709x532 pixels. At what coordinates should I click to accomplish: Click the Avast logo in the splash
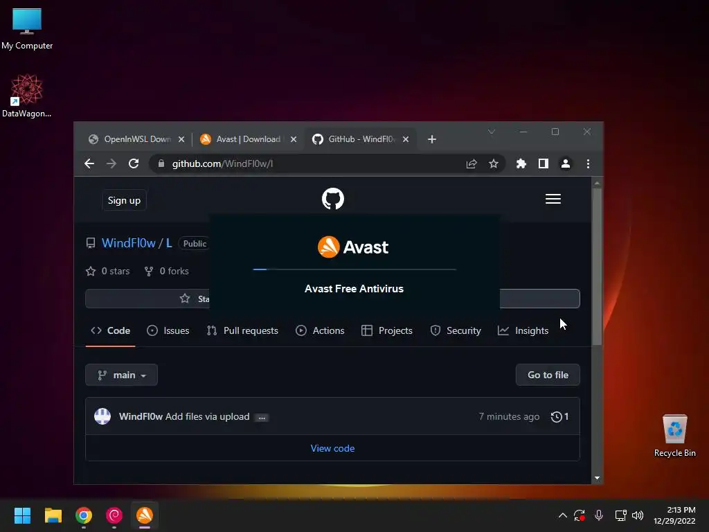352,247
